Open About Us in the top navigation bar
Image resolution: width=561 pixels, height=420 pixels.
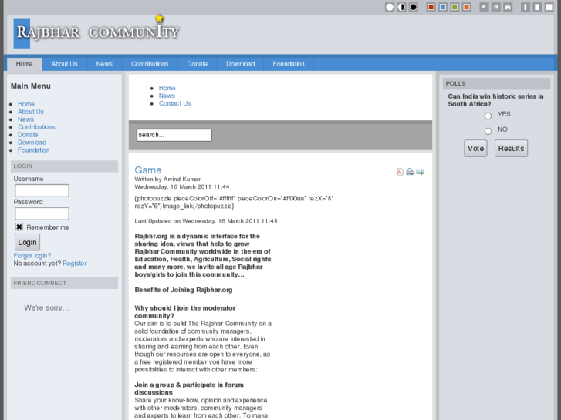point(64,64)
